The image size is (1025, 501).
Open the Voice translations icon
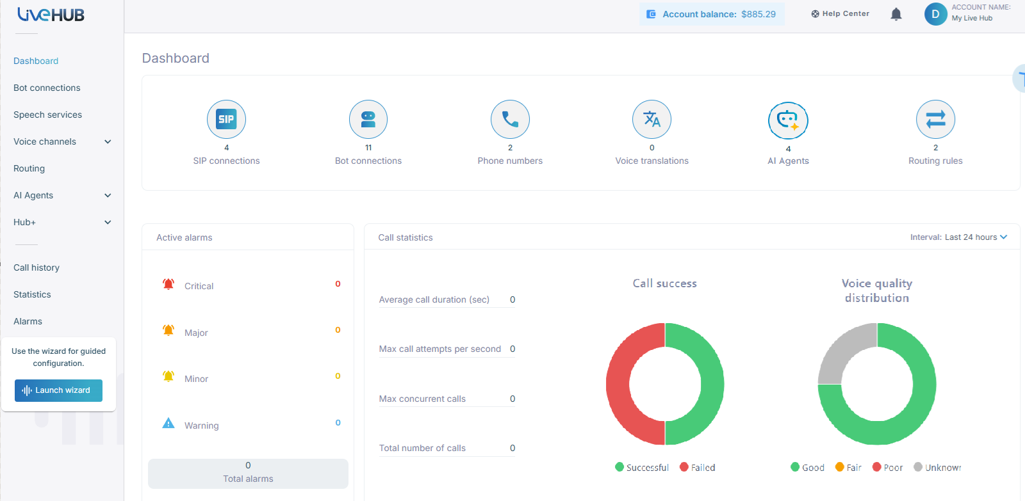pyautogui.click(x=652, y=119)
